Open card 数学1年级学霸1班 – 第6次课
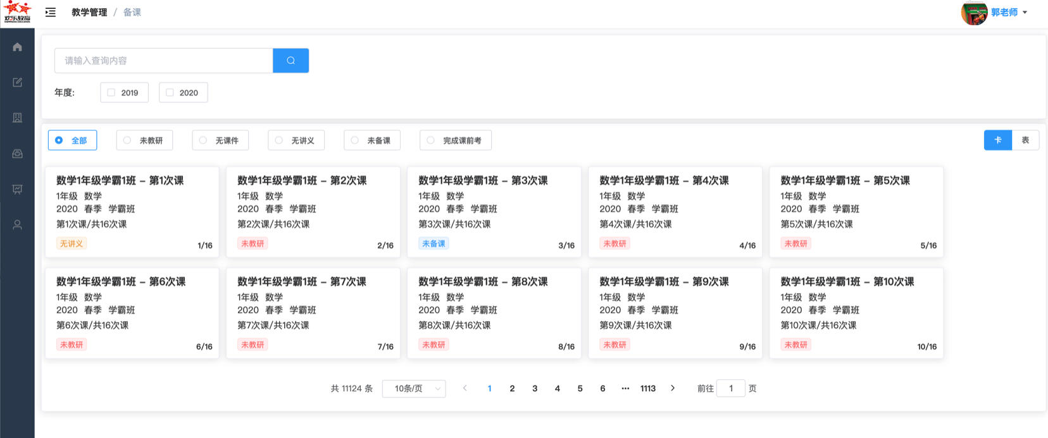1048x438 pixels. click(x=132, y=313)
